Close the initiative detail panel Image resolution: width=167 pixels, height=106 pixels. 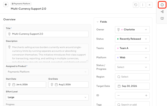pyautogui.click(x=149, y=5)
